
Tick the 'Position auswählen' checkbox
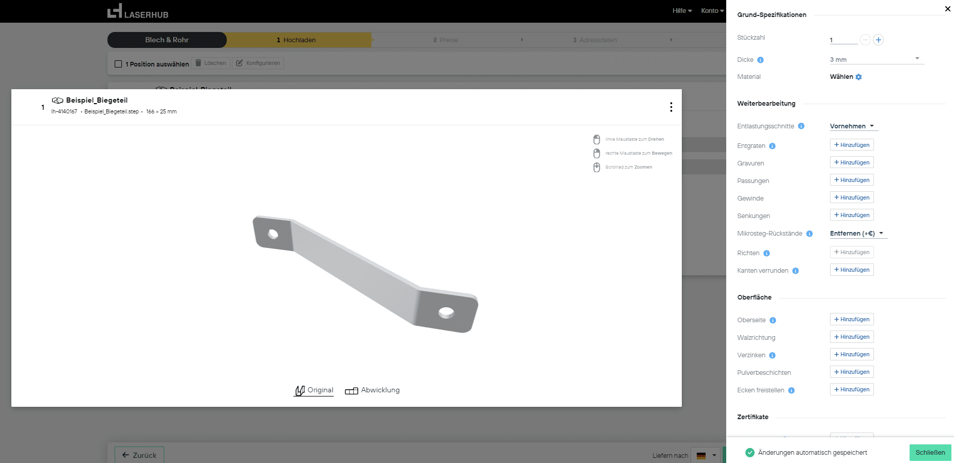pos(118,64)
